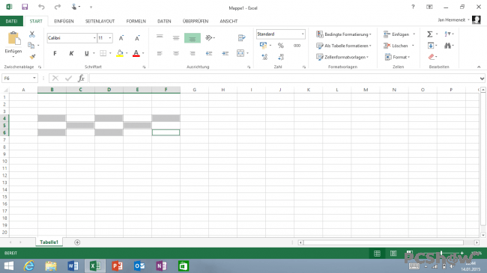Toggle italic formatting (K)
This screenshot has width=487, height=273.
pos(71,53)
